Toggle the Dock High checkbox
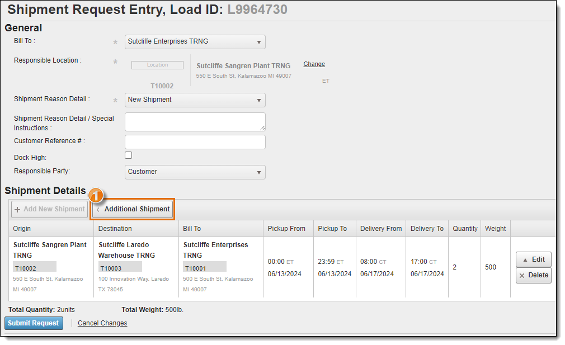 128,155
